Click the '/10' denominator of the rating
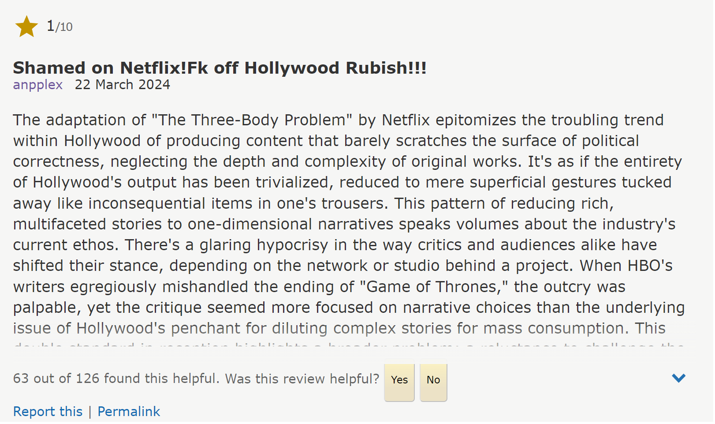Image resolution: width=715 pixels, height=424 pixels. pyautogui.click(x=64, y=27)
